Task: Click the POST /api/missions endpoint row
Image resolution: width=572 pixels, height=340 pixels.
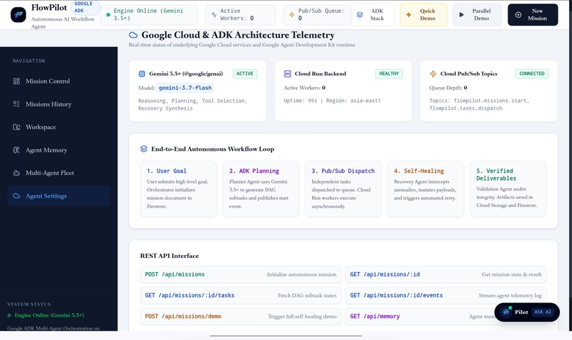Action: pyautogui.click(x=241, y=274)
